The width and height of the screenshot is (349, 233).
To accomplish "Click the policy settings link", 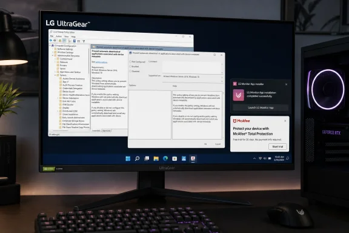I will [101, 62].
